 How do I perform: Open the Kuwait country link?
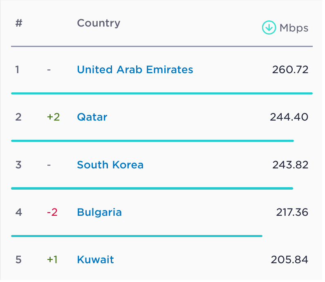95,260
